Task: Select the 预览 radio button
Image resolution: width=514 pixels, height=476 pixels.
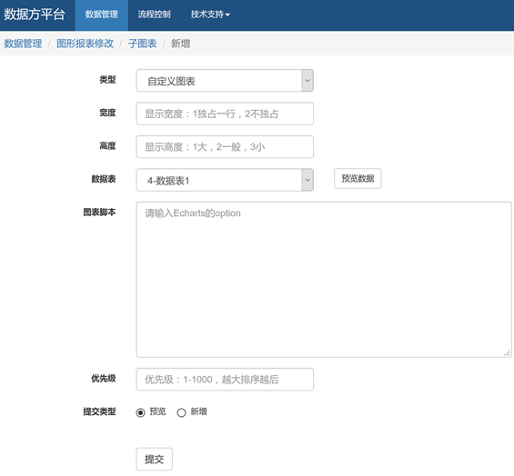Action: [140, 412]
